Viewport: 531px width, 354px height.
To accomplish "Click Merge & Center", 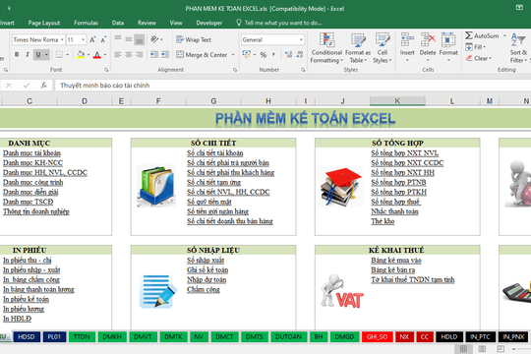I will click(x=202, y=54).
